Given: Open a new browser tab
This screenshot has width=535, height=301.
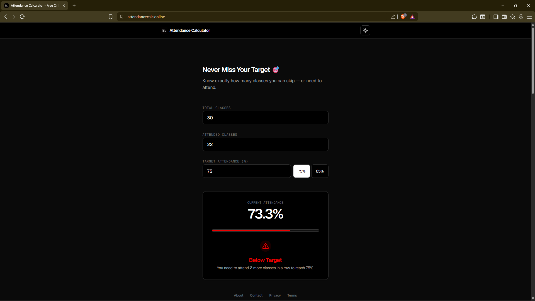Looking at the screenshot, I should [74, 6].
